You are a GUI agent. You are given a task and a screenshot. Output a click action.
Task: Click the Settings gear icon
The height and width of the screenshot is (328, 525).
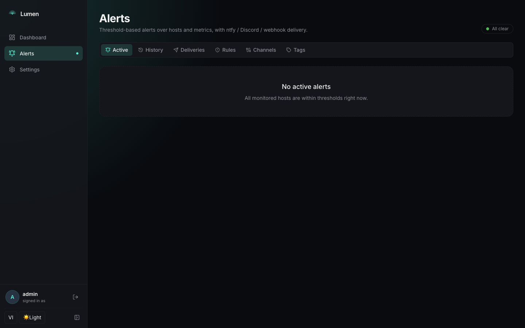(12, 70)
